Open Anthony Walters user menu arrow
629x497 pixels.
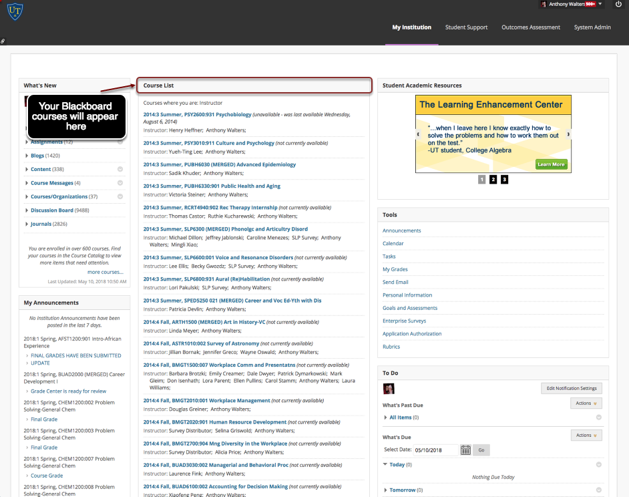(x=600, y=4)
